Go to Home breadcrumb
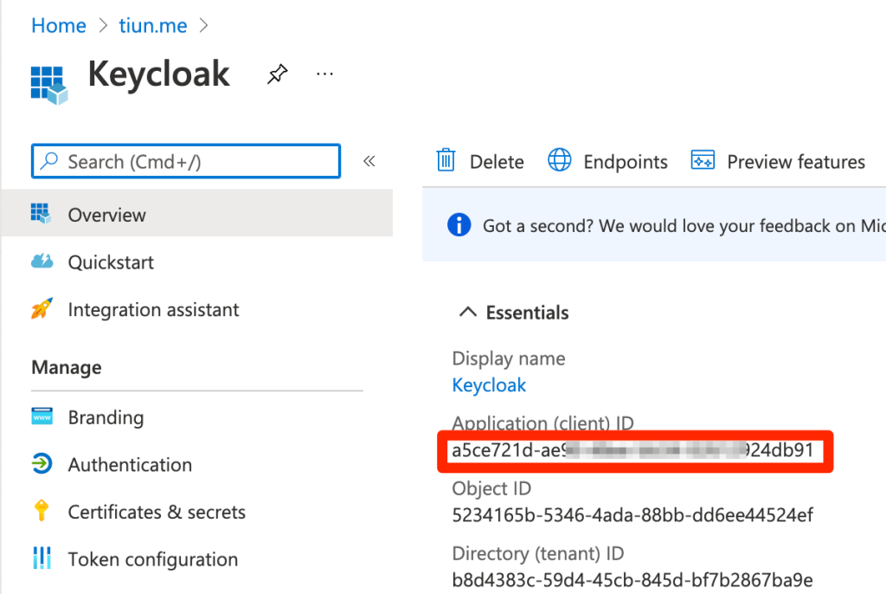886x594 pixels. [x=59, y=25]
